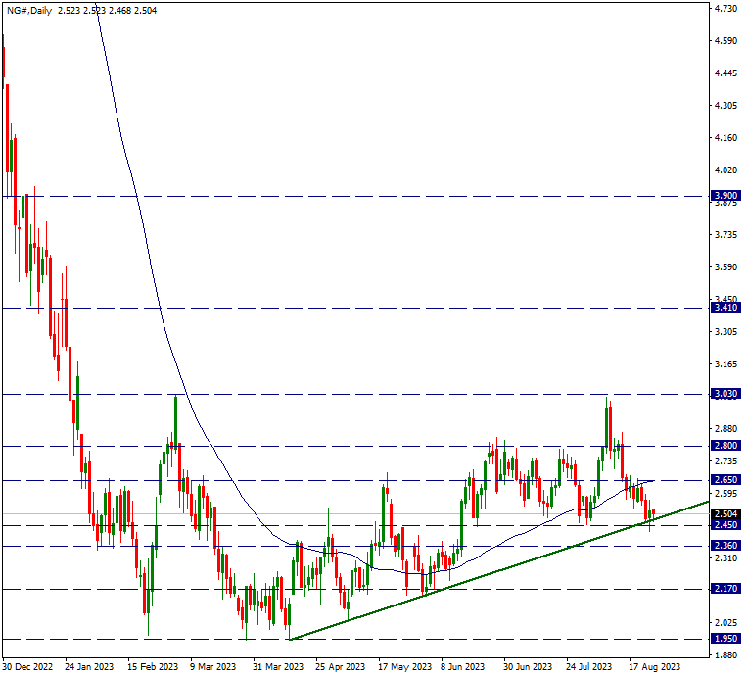This screenshot has height=678, width=748.
Task: Select the 3.900 price level label
Action: coord(725,196)
